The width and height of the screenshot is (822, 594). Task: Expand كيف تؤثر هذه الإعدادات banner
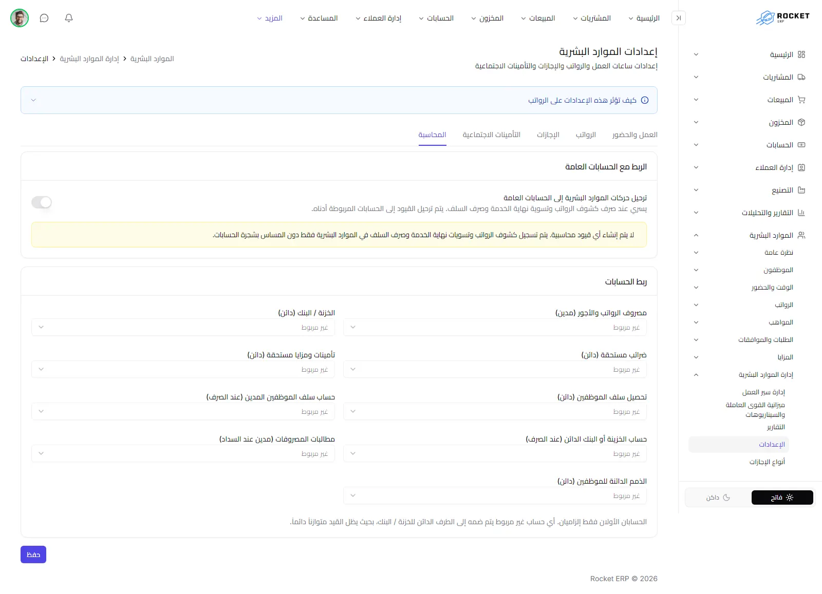pos(339,100)
